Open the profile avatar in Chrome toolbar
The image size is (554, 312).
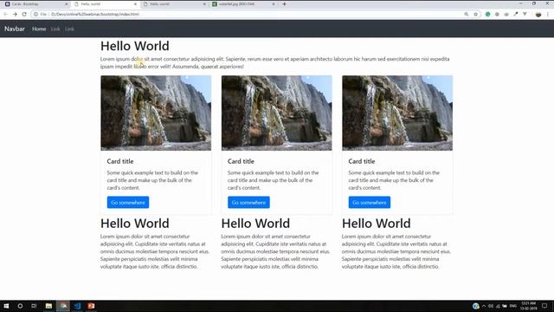(538, 14)
